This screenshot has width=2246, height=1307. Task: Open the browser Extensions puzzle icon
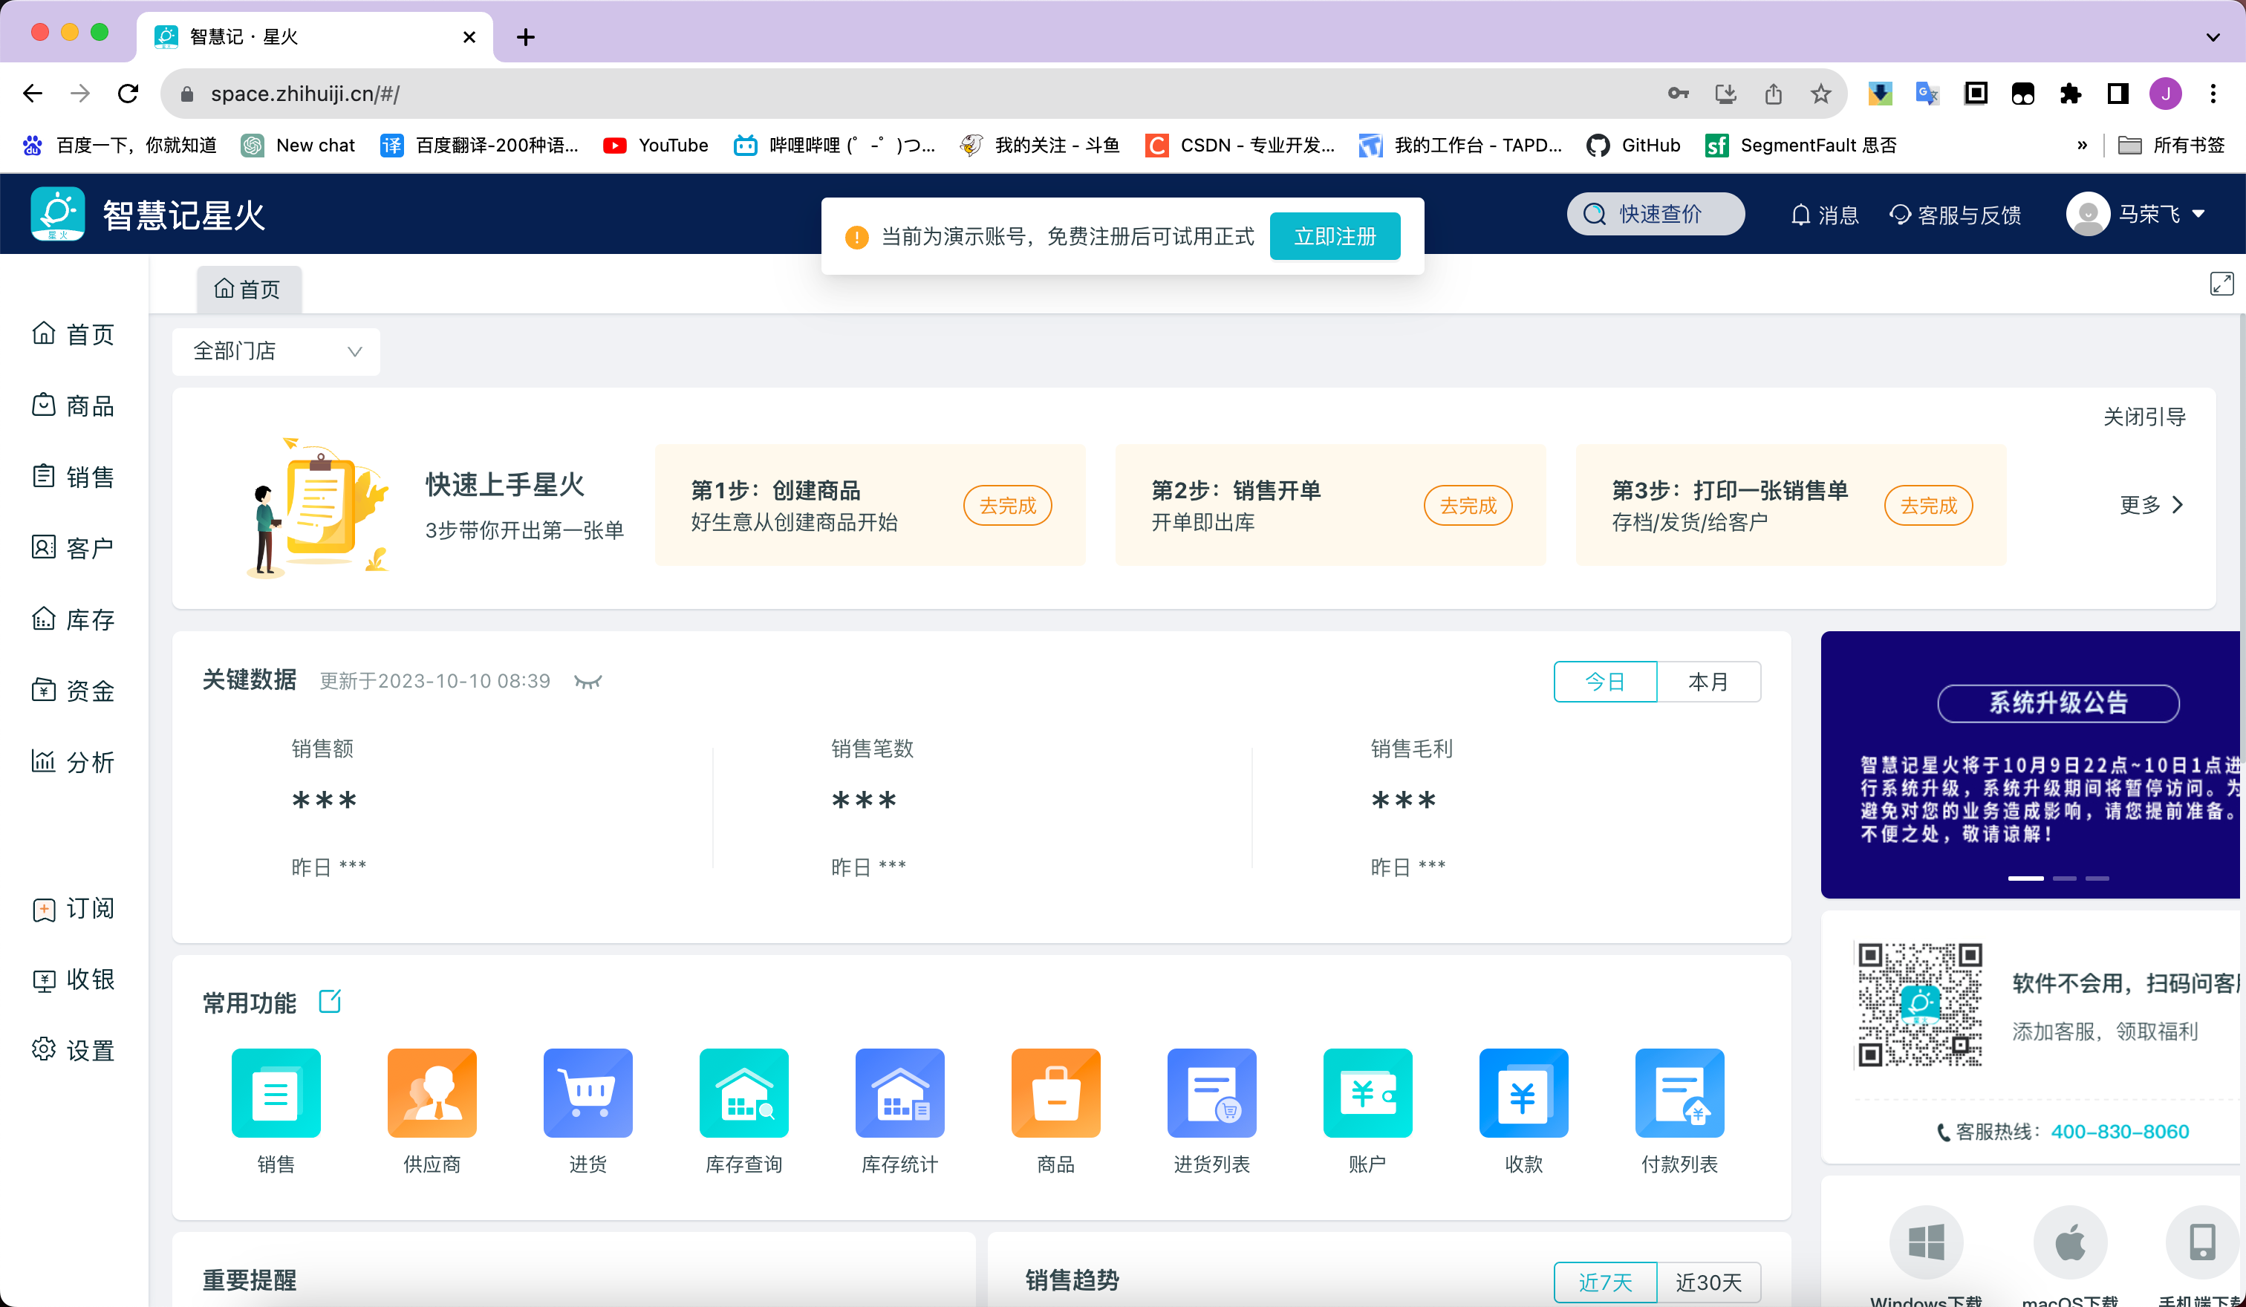pos(2071,94)
